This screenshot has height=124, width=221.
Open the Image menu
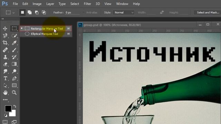(x=37, y=4)
